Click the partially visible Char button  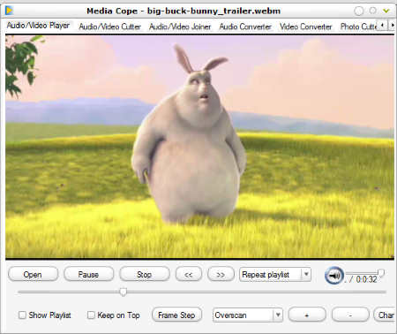[385, 315]
